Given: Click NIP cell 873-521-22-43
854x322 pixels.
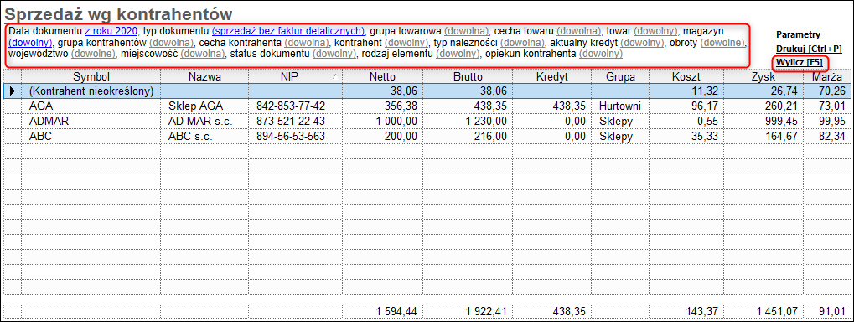Looking at the screenshot, I should point(295,121).
